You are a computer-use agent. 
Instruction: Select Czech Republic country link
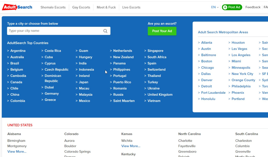pyautogui.click(x=56, y=70)
